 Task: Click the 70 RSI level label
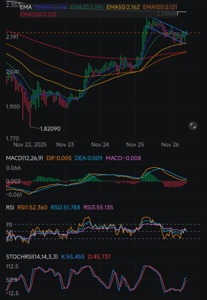[x=9, y=224]
